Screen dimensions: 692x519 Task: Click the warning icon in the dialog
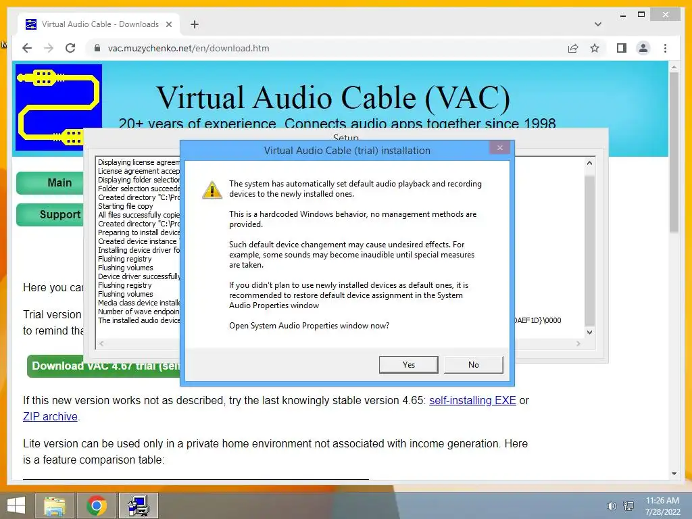point(212,190)
